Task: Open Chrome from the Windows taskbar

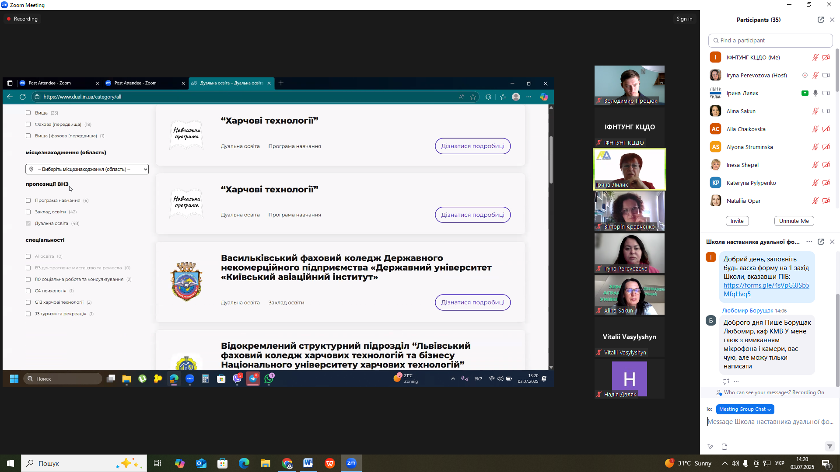Action: tap(287, 463)
